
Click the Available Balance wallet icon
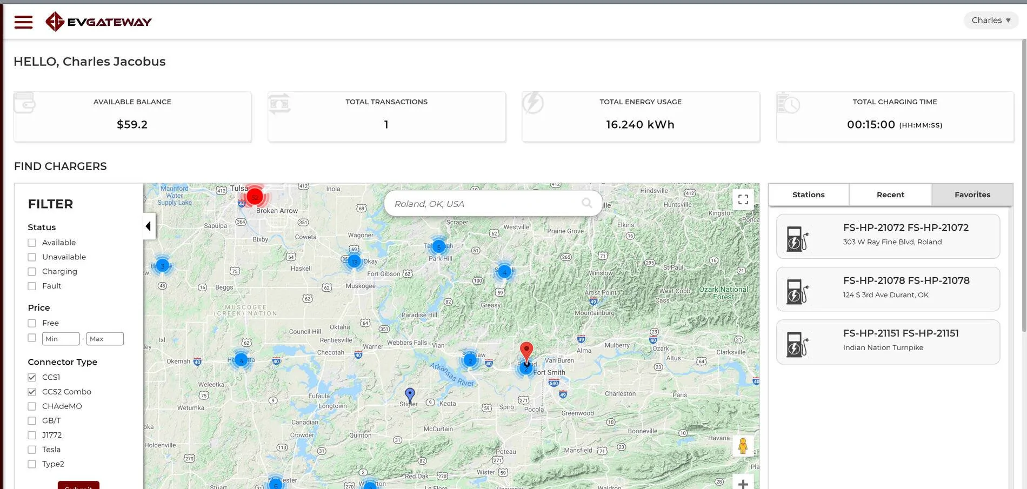pyautogui.click(x=24, y=103)
